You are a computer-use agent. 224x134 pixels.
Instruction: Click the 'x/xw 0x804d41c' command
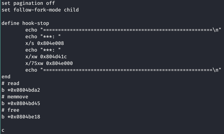pyautogui.click(x=46, y=57)
